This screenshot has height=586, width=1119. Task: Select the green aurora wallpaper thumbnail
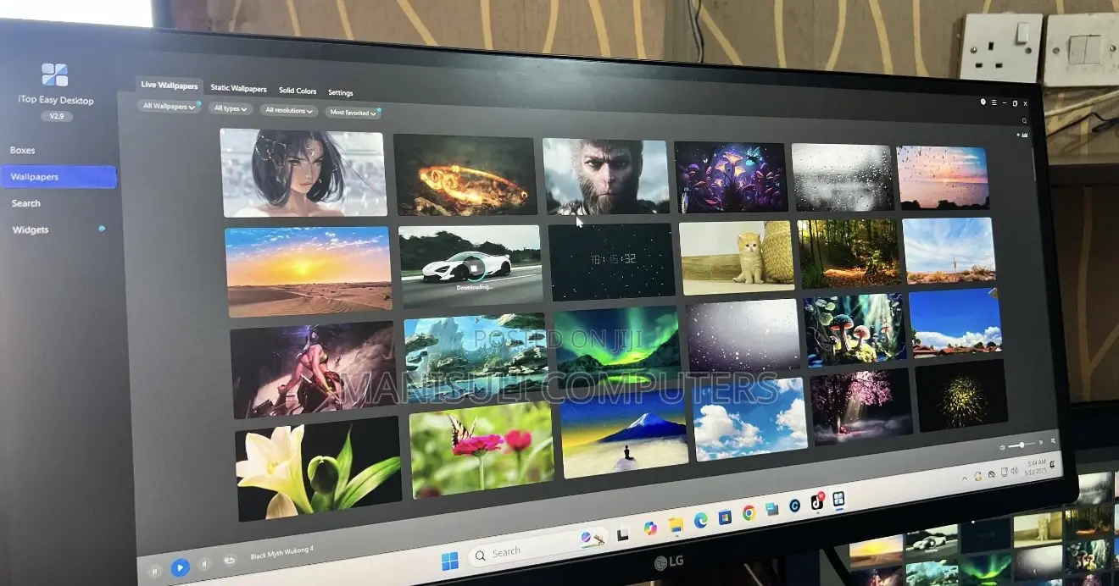(618, 346)
